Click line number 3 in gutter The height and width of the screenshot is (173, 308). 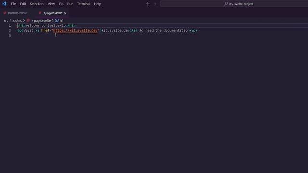[10, 35]
